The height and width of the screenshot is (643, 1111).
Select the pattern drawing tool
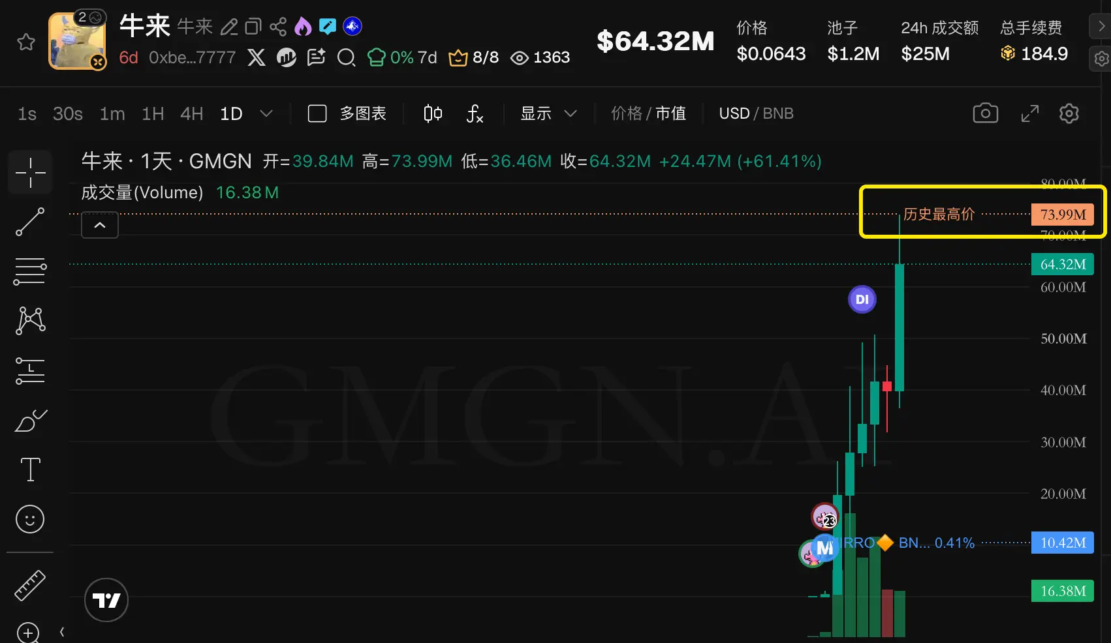click(31, 321)
